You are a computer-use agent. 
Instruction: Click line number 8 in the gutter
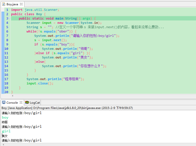[x=7, y=40]
